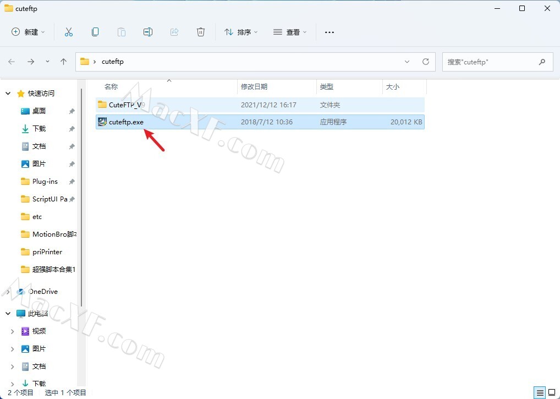Click the 2018/7/12 10:36 date cell
This screenshot has width=560, height=399.
click(x=266, y=122)
